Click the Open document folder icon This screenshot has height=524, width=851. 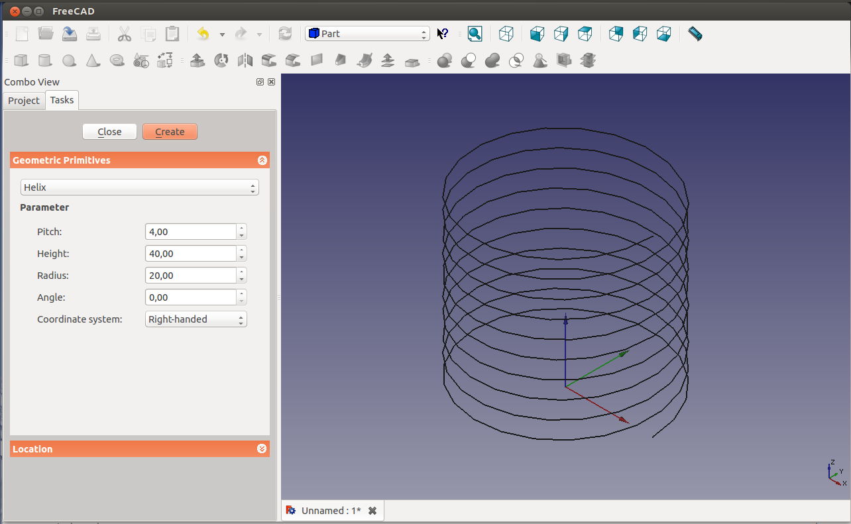point(46,34)
